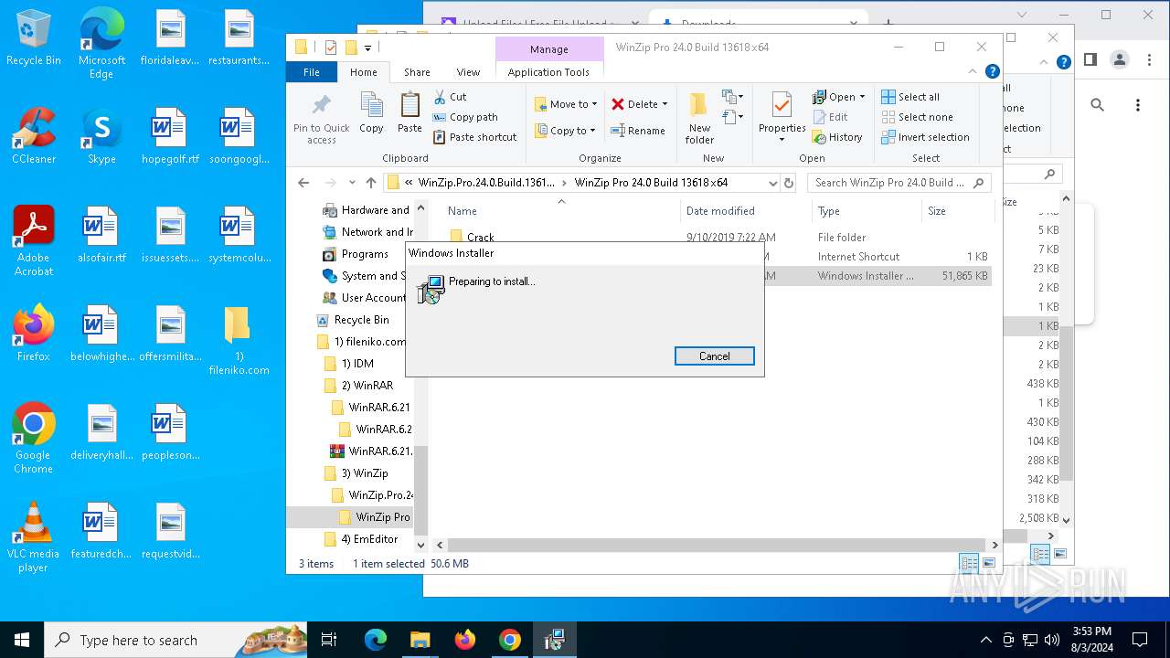Switch to large icons view layout
Viewport: 1170px width, 658px height.
(x=988, y=563)
